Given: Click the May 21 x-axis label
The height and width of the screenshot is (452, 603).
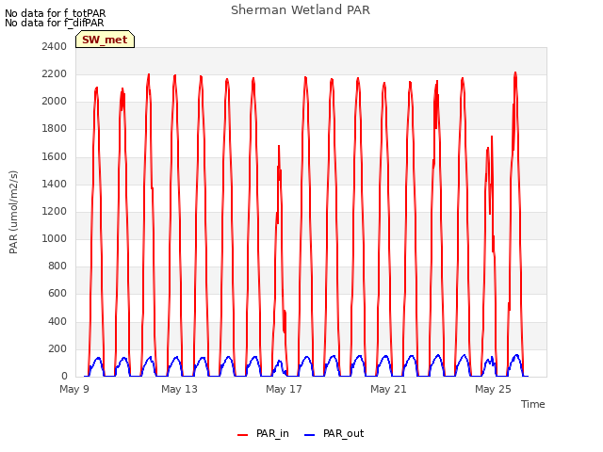Looking at the screenshot, I should [388, 389].
